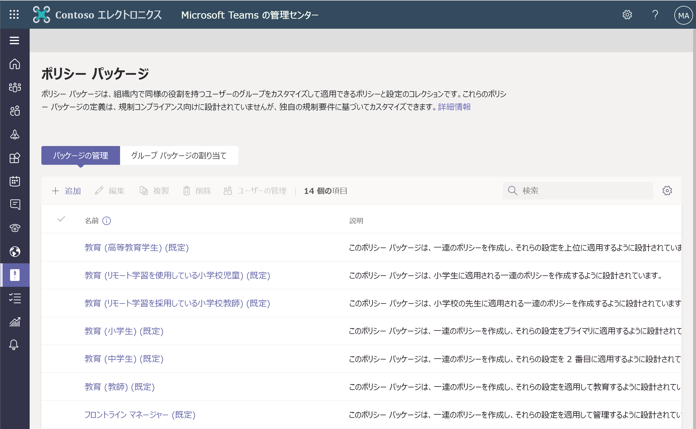Open Teams section in sidebar
Image resolution: width=696 pixels, height=429 pixels.
[15, 87]
